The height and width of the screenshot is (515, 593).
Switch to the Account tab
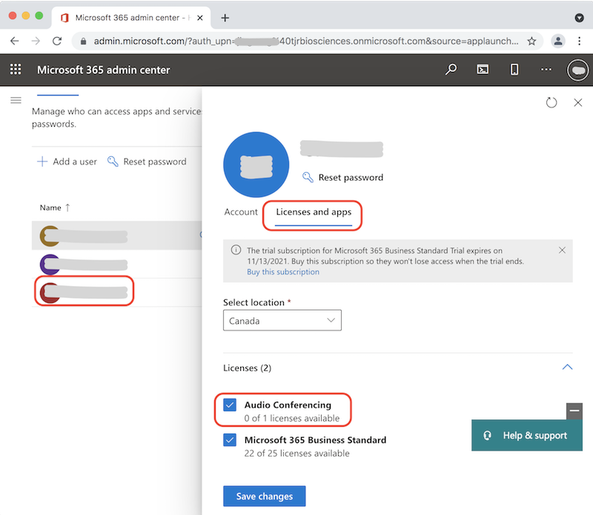click(x=240, y=211)
